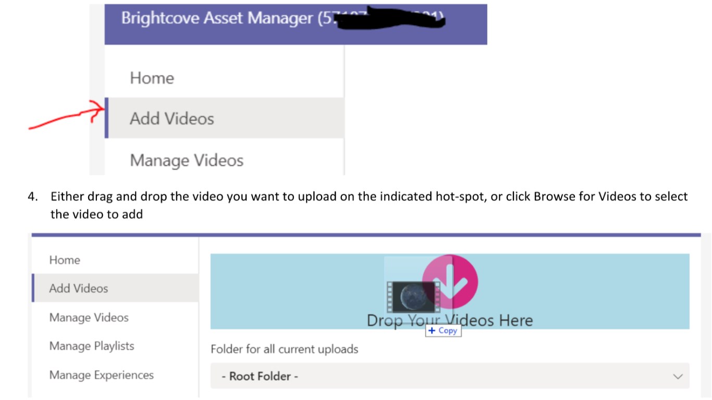The height and width of the screenshot is (400, 712).
Task: Click the Brightcove Asset Manager header title
Action: tap(282, 18)
